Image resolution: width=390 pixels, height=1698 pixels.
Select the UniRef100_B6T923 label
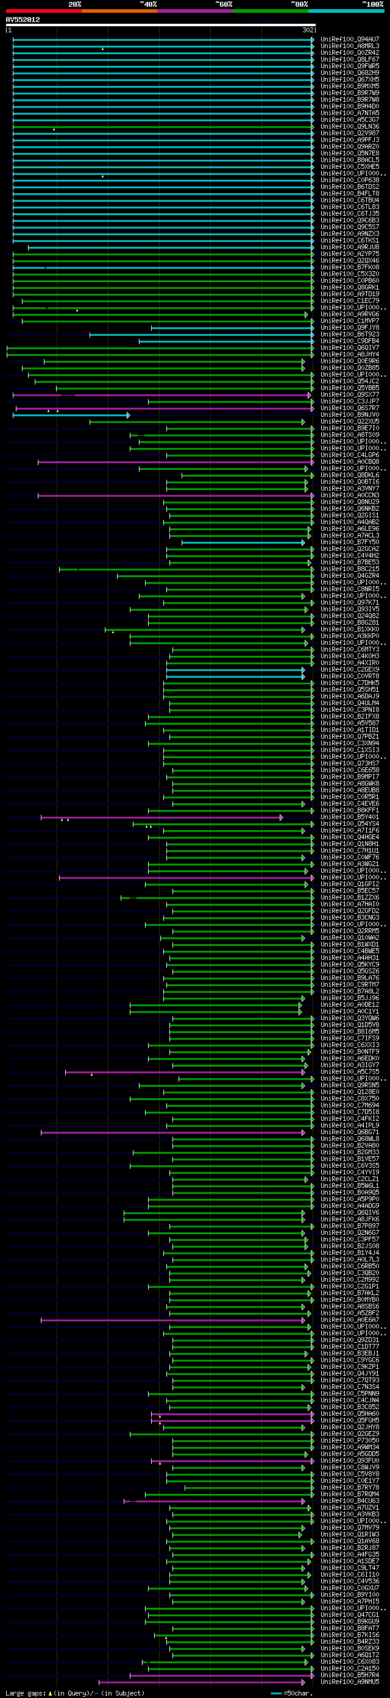coord(350,334)
